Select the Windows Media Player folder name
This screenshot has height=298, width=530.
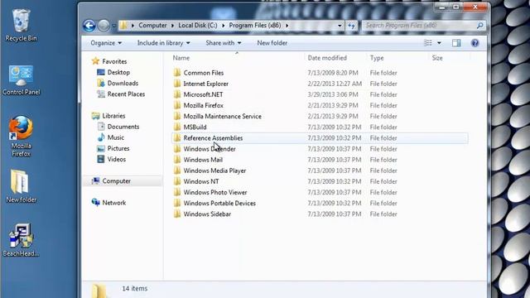click(x=214, y=171)
